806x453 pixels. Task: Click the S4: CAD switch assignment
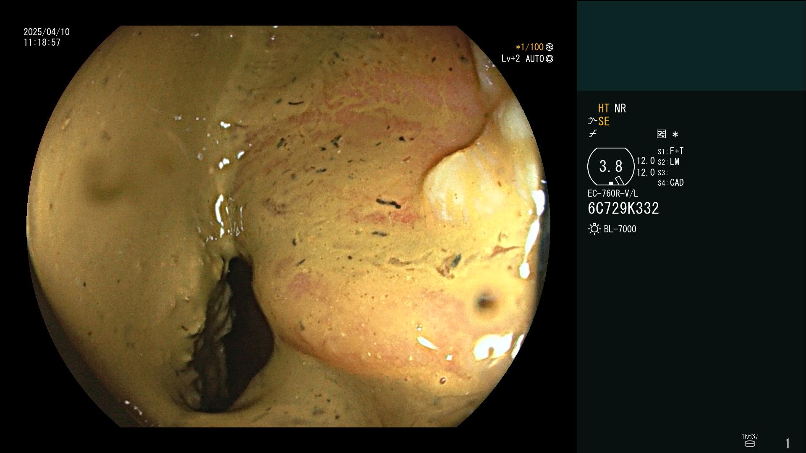tap(670, 182)
